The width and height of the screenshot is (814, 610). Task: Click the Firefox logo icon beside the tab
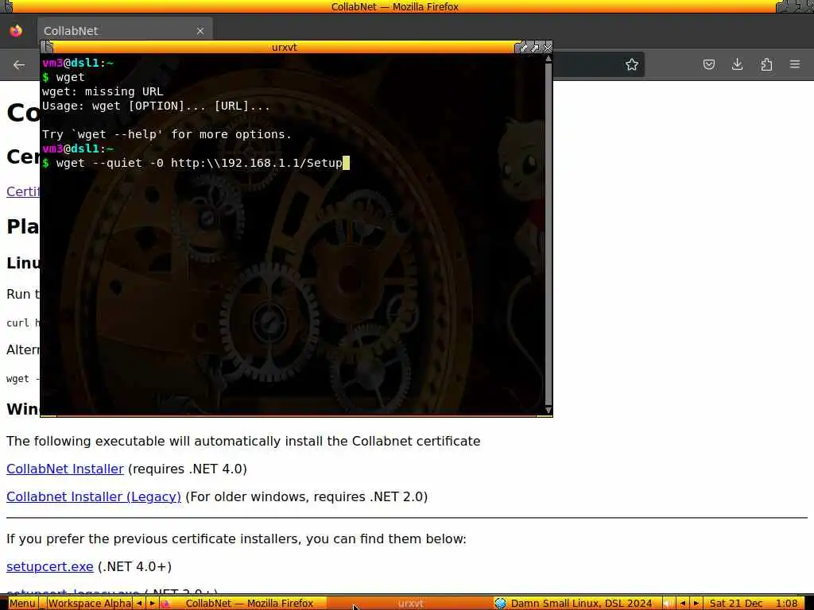pyautogui.click(x=16, y=31)
